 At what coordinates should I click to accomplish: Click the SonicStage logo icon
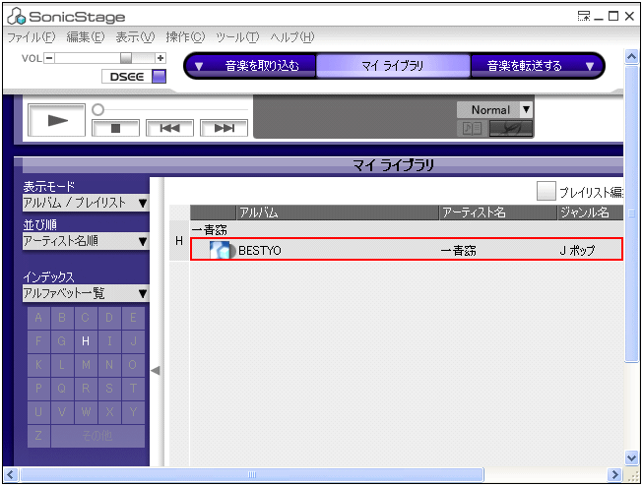(x=17, y=17)
